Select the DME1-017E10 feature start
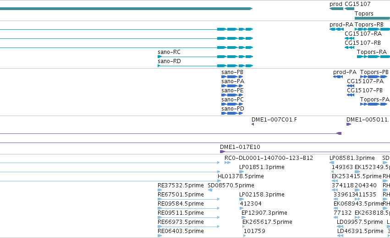390x238 pixels. [x=222, y=152]
